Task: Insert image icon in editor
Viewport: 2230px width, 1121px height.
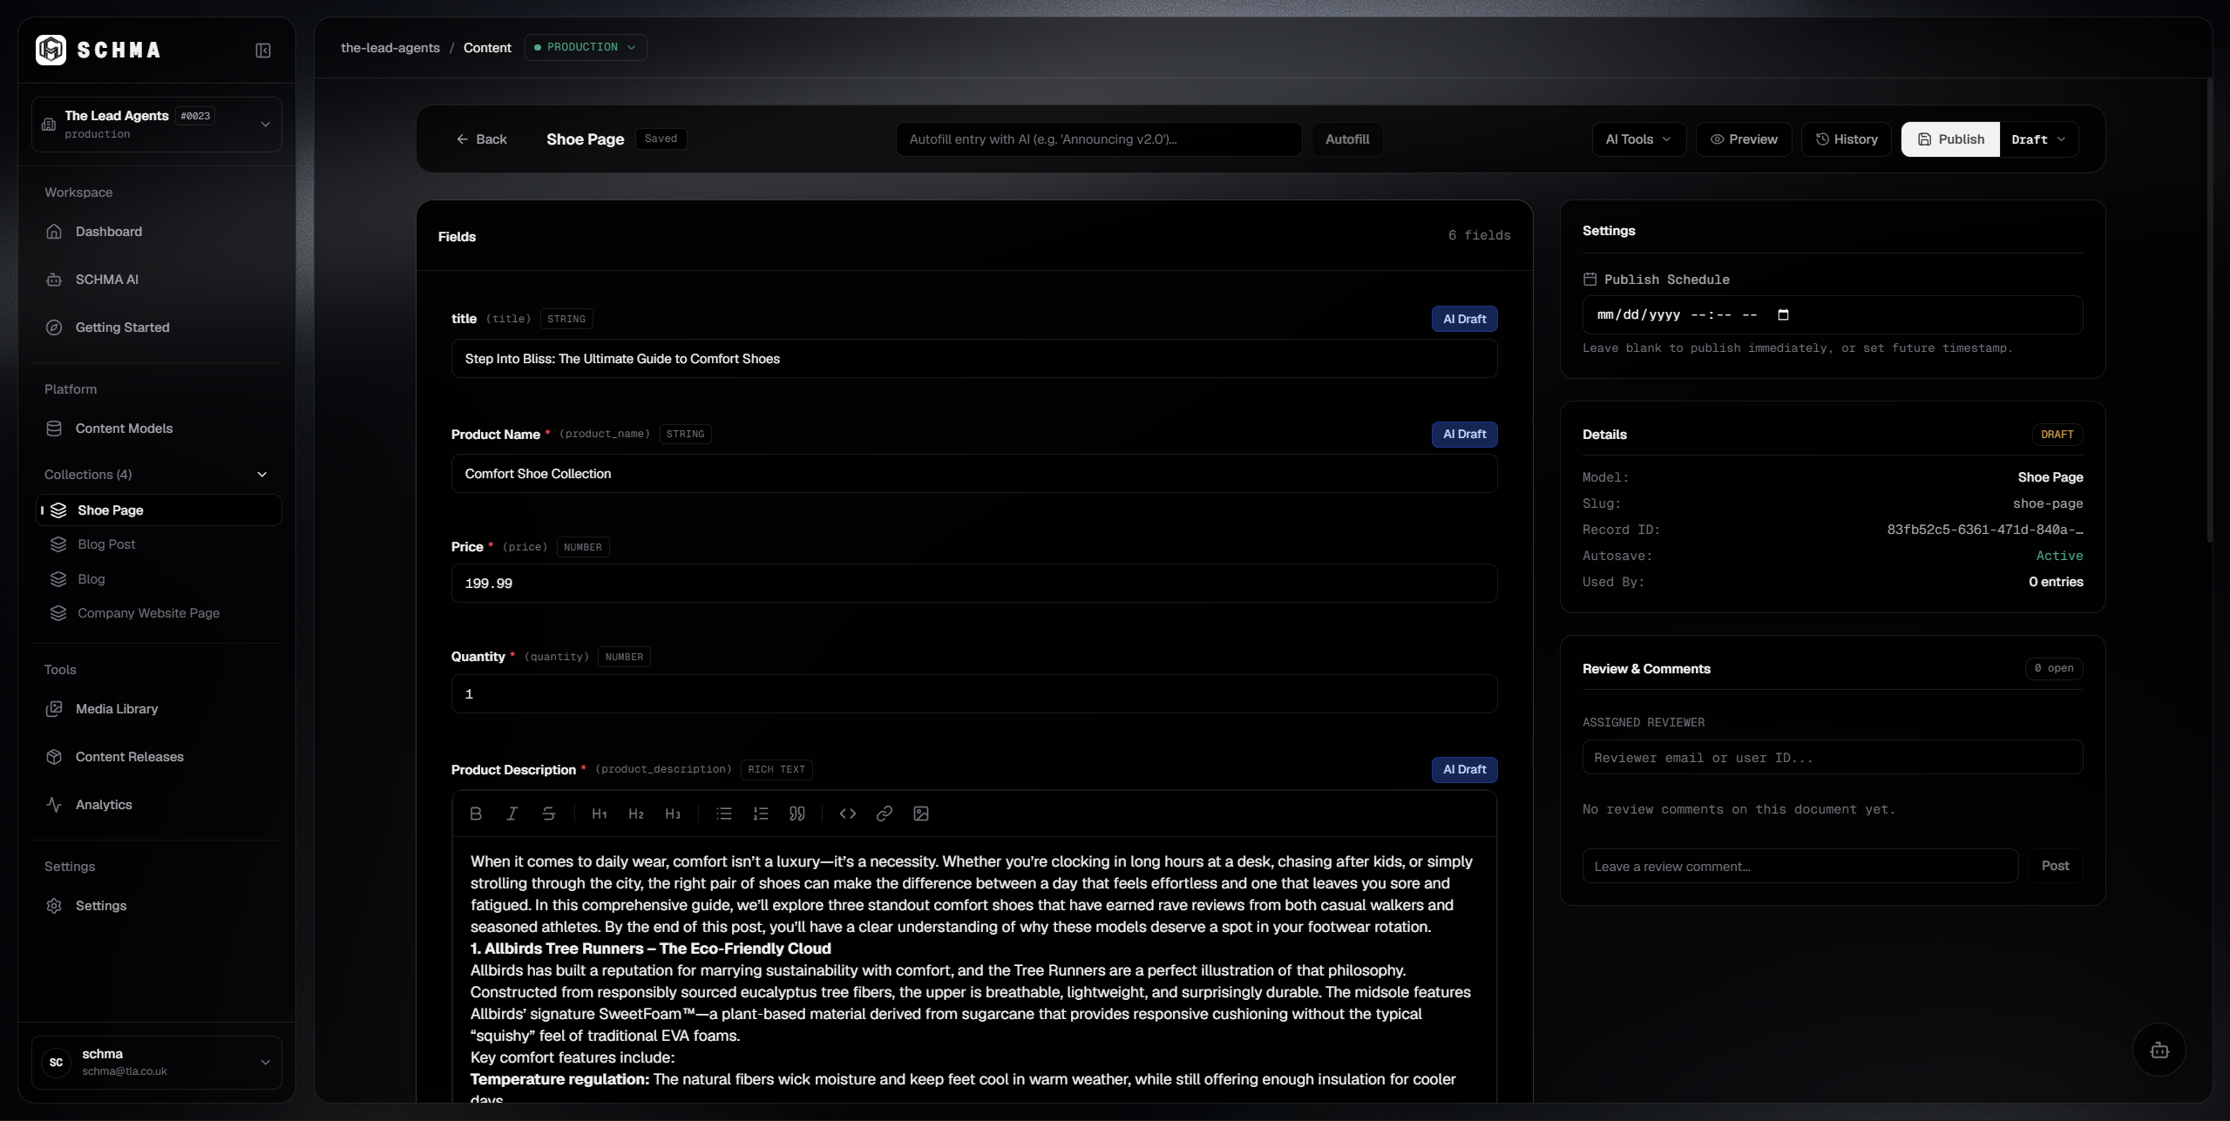Action: (x=921, y=814)
